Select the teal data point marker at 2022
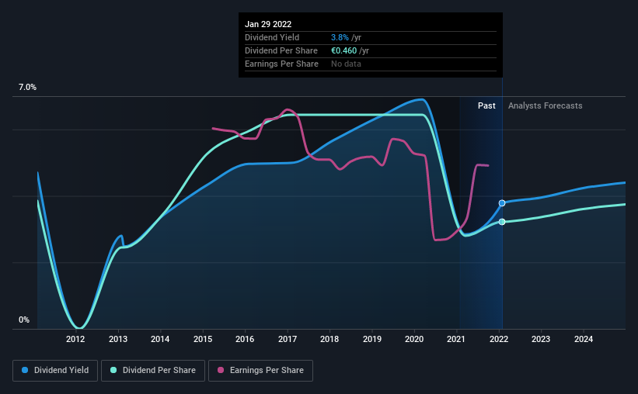This screenshot has width=638, height=394. click(x=502, y=222)
